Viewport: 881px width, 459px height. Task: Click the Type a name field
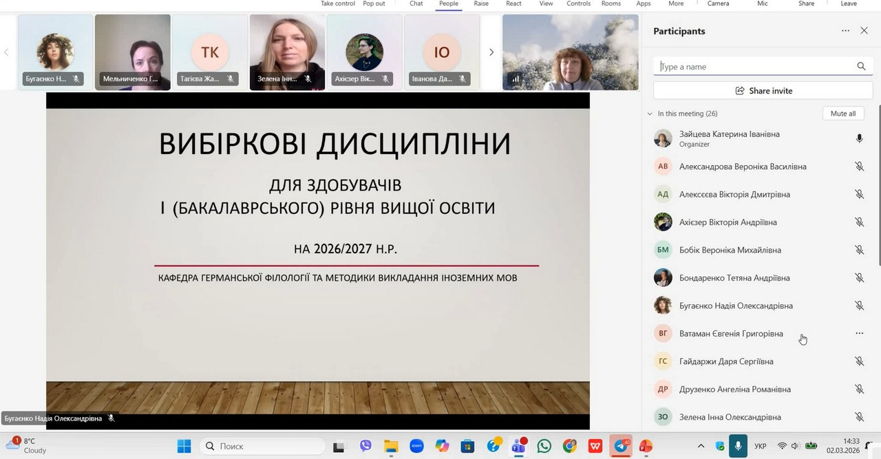[x=754, y=67]
